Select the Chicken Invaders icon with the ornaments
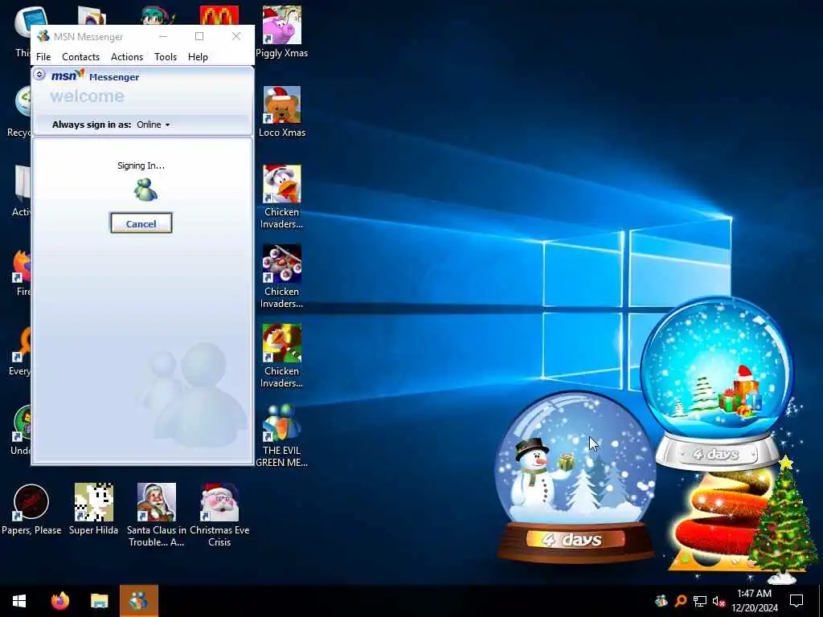Image resolution: width=823 pixels, height=617 pixels. click(282, 276)
